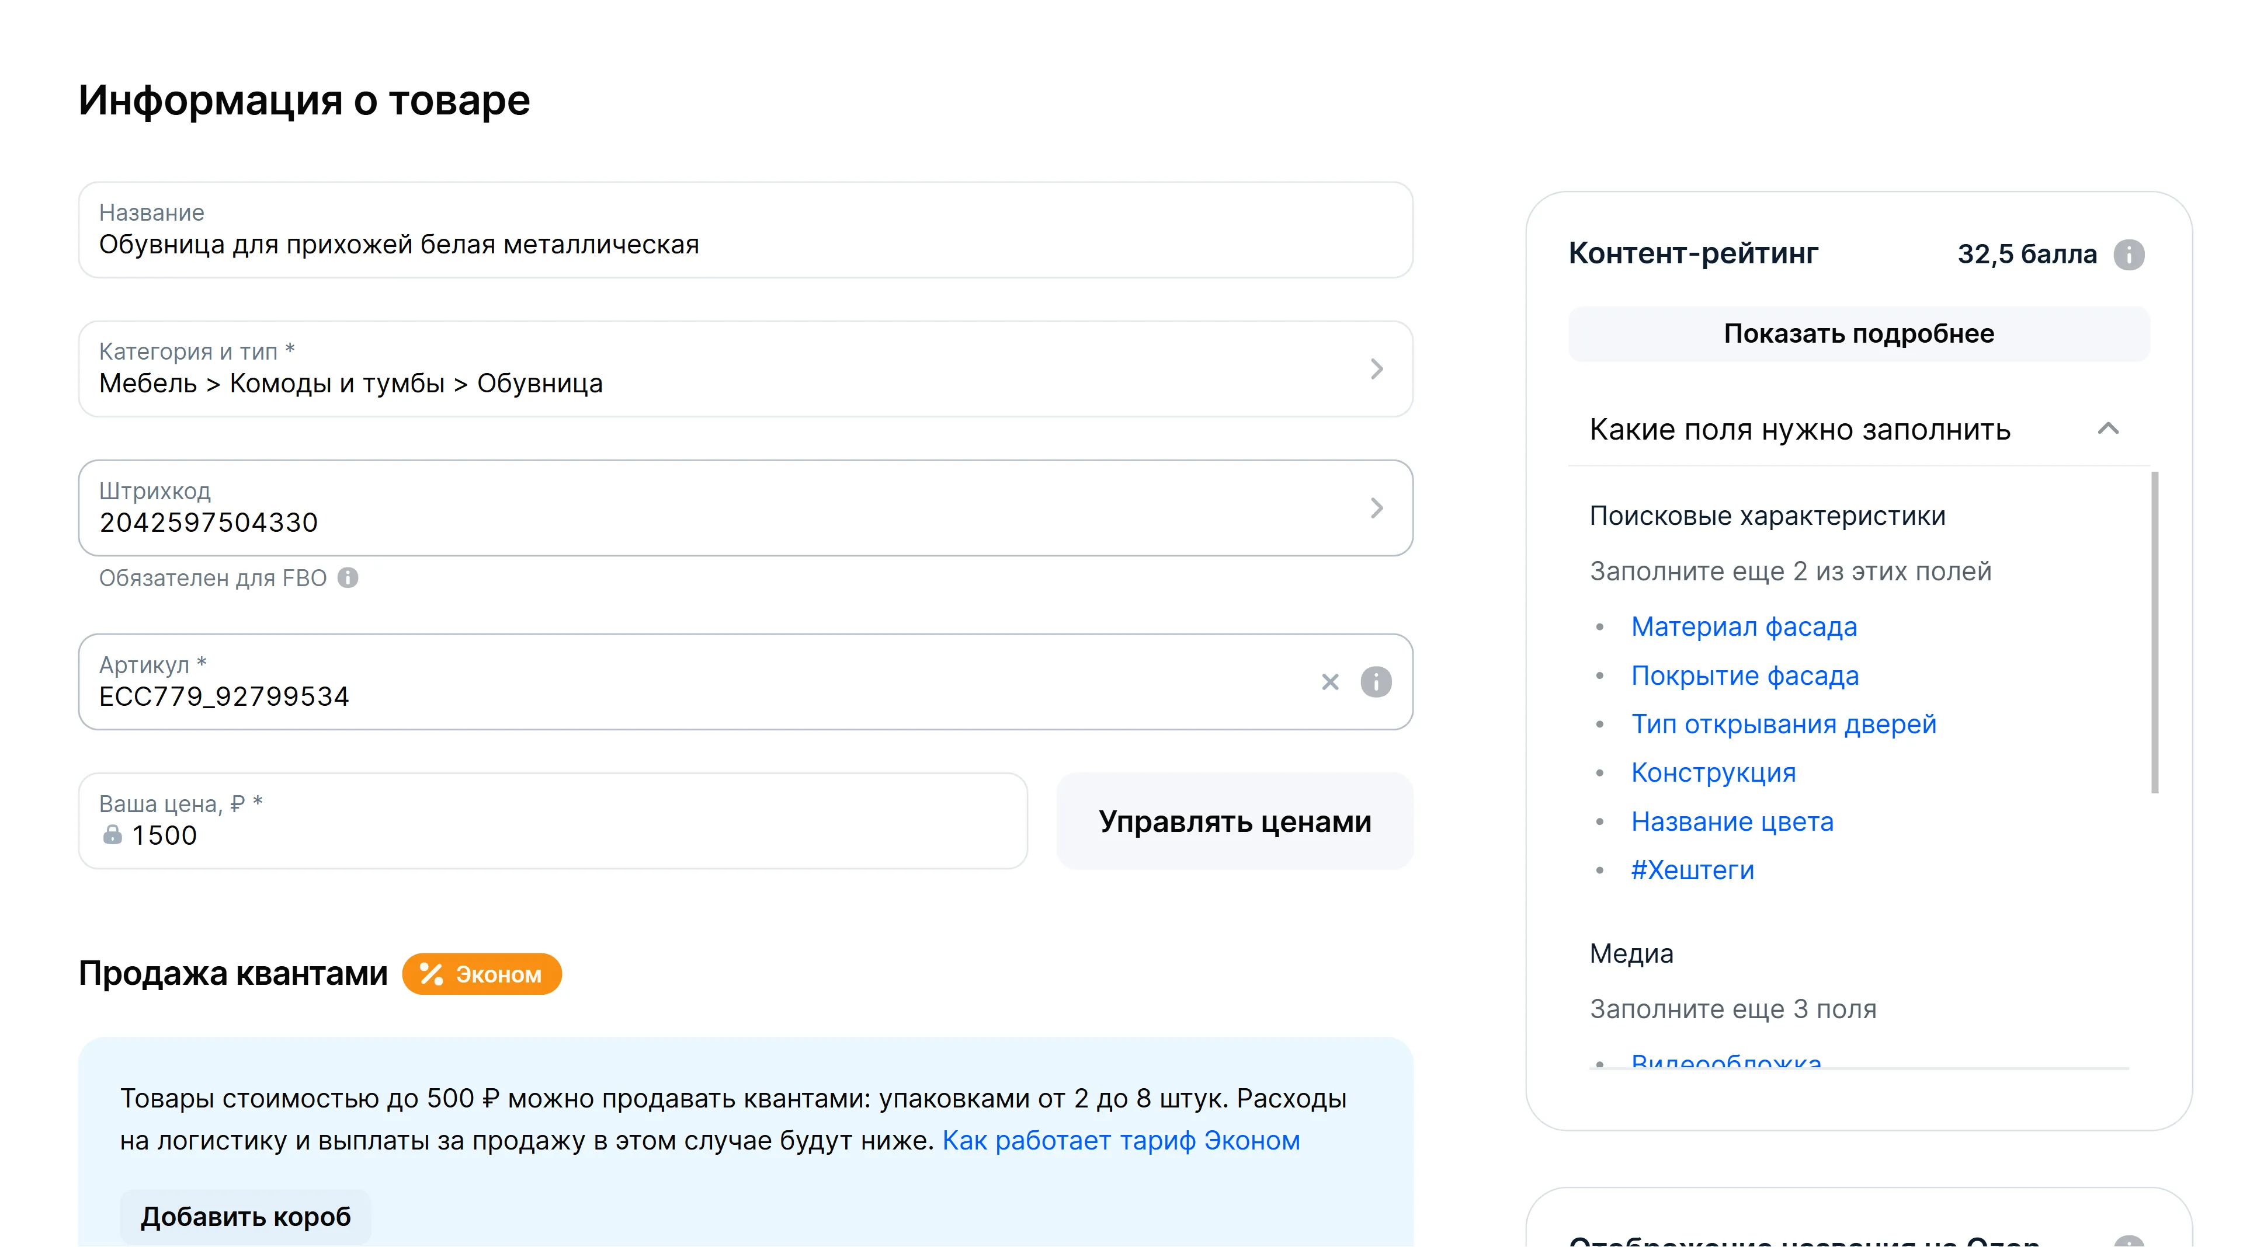Clear the Артикул field with the X icon
The height and width of the screenshot is (1247, 2243).
coord(1329,681)
